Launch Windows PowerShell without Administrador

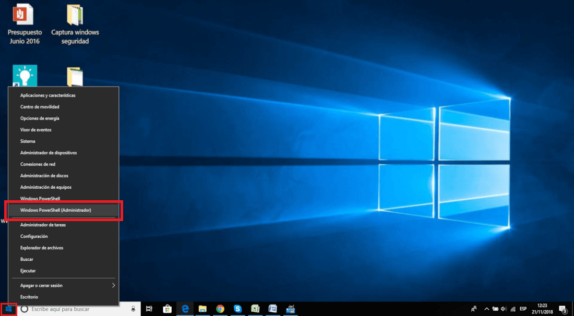click(x=64, y=199)
